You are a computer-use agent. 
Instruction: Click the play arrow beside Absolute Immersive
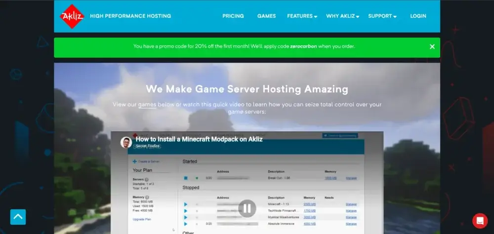coord(186,224)
